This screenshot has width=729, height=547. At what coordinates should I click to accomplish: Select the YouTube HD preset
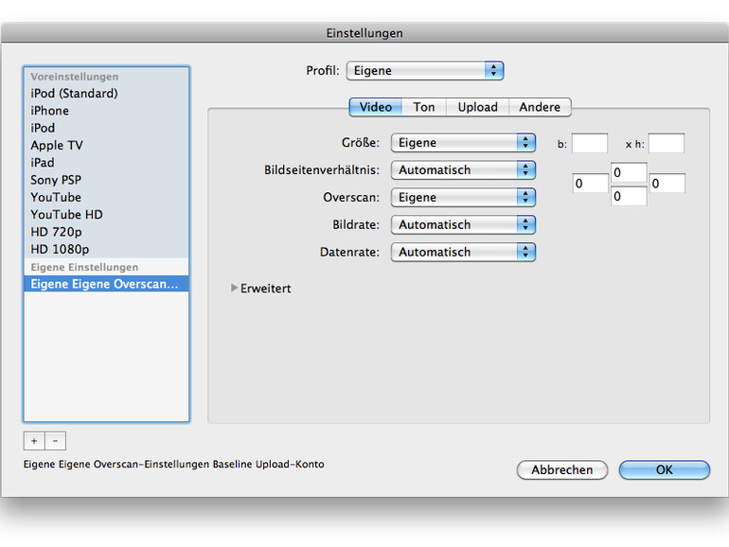(66, 215)
